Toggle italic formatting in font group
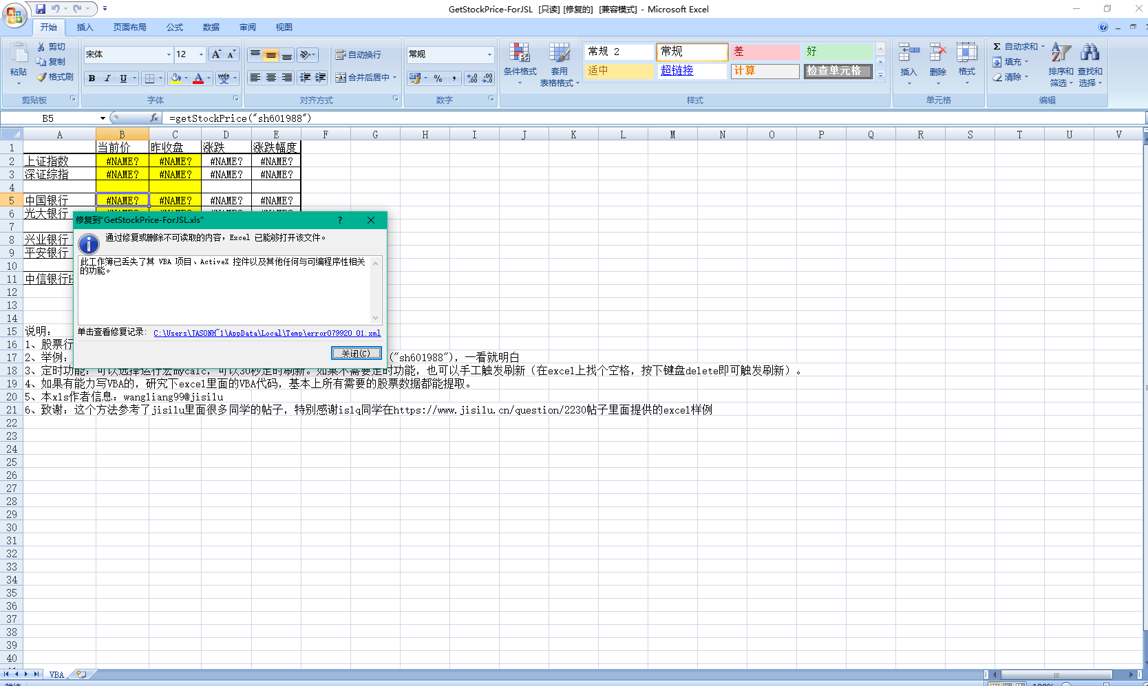 (x=107, y=78)
